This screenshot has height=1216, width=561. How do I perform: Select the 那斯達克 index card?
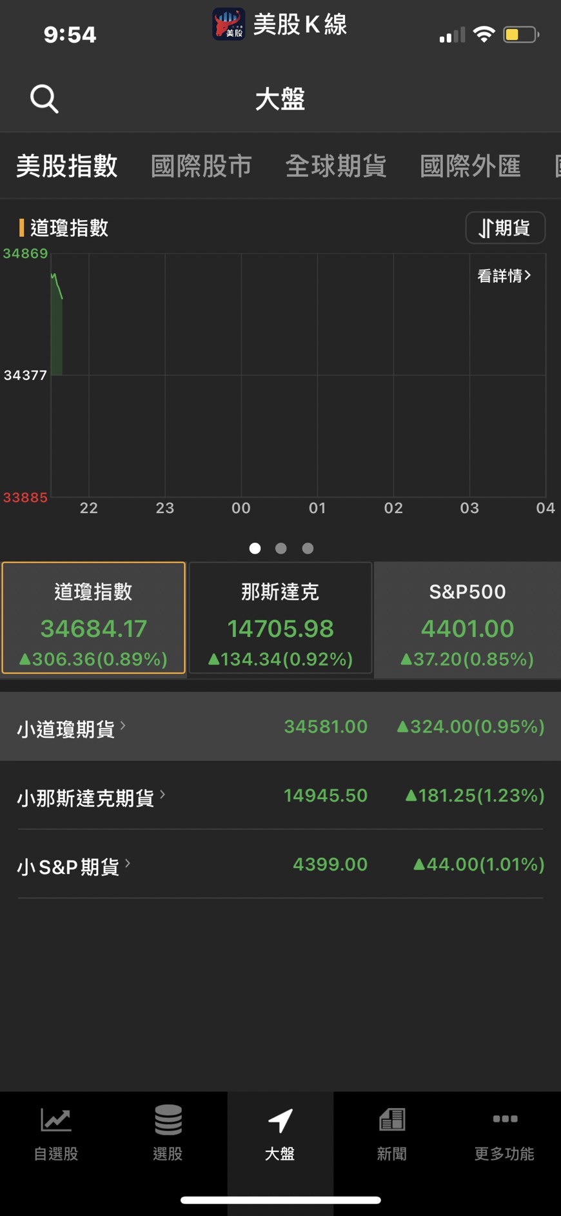280,618
